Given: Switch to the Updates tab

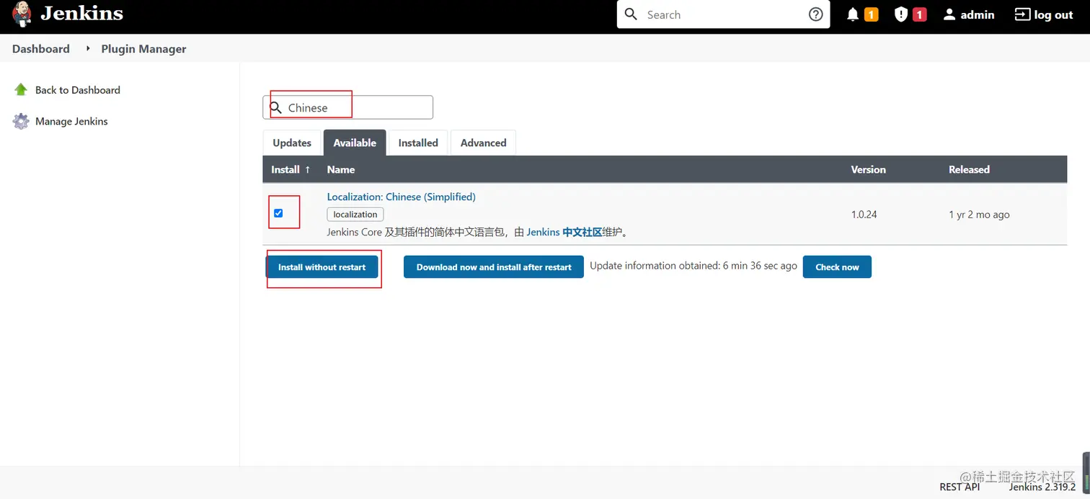Looking at the screenshot, I should (292, 143).
